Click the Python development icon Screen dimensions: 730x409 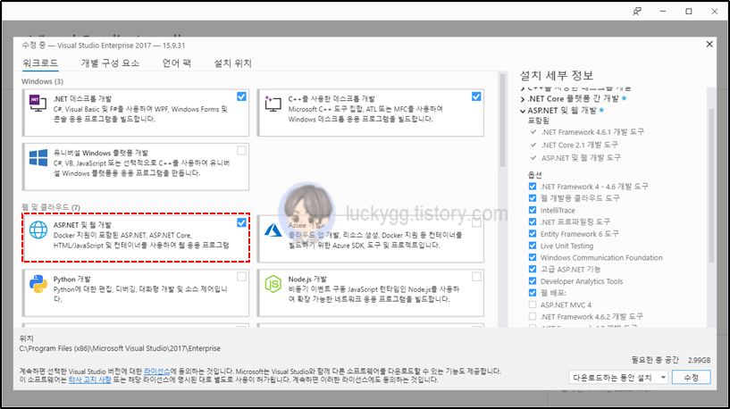click(x=38, y=284)
